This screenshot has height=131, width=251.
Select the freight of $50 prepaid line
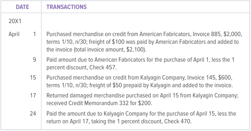coord(140,85)
